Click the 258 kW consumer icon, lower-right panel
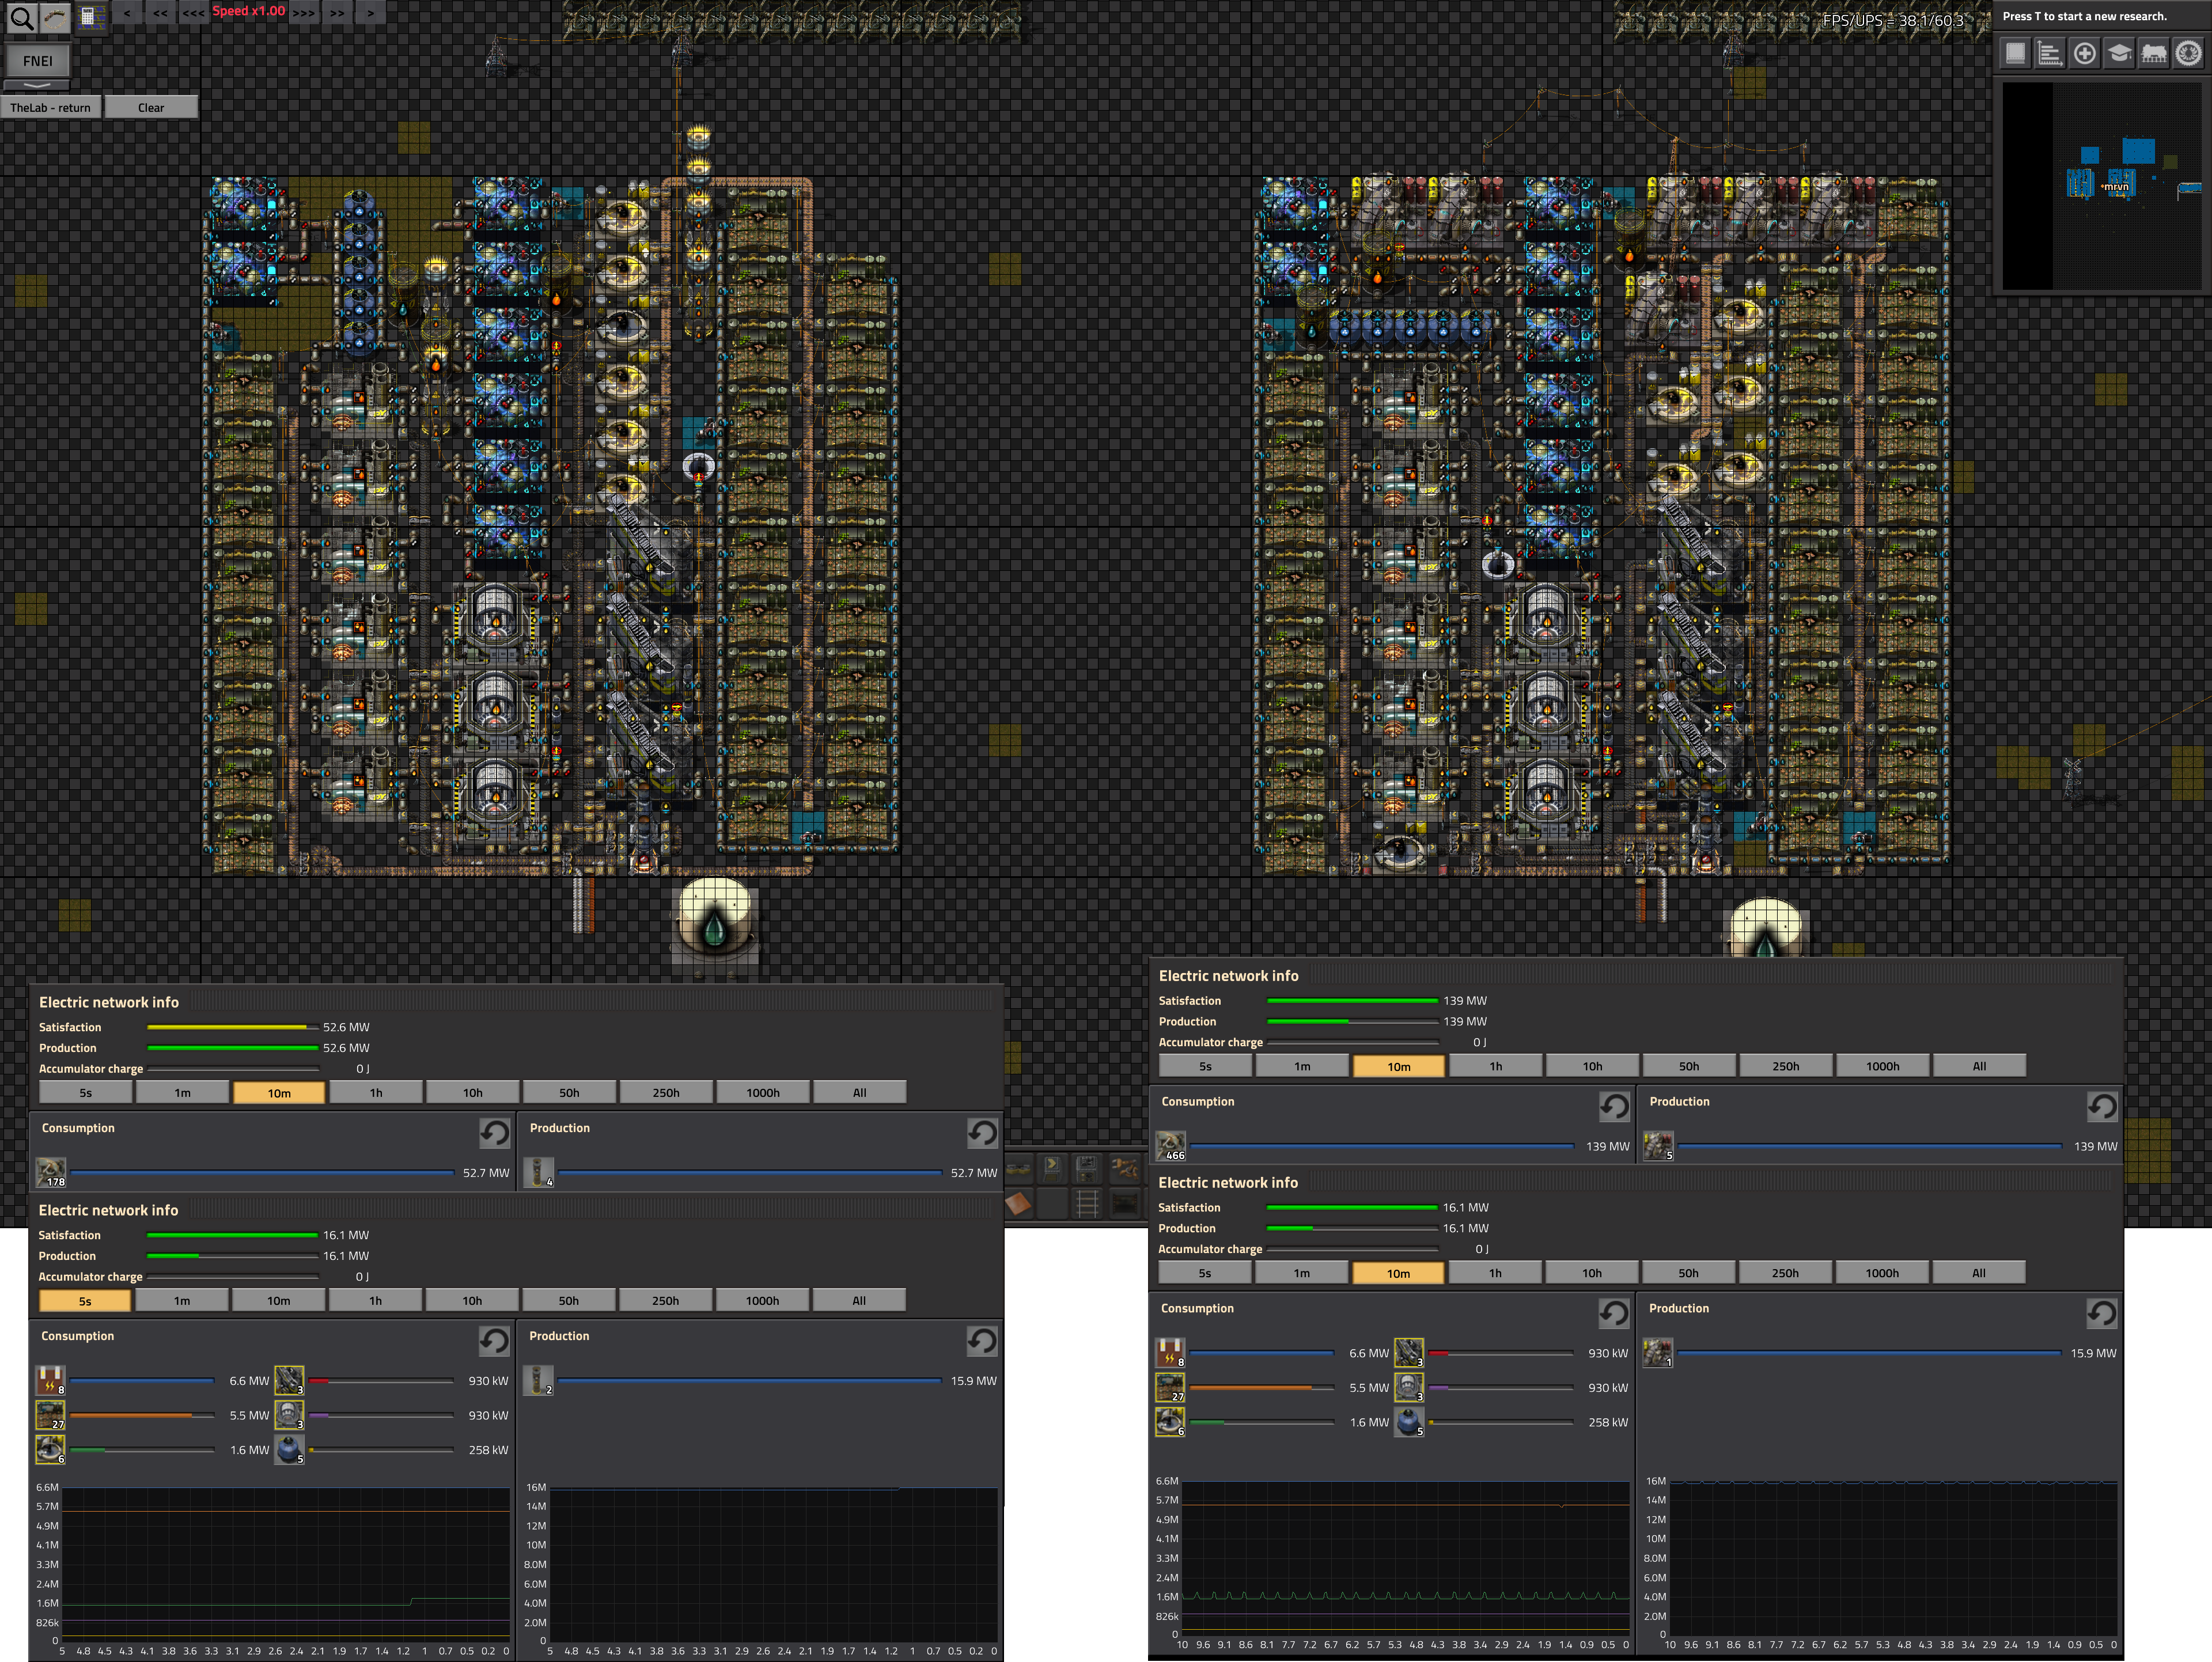 [x=1409, y=1421]
